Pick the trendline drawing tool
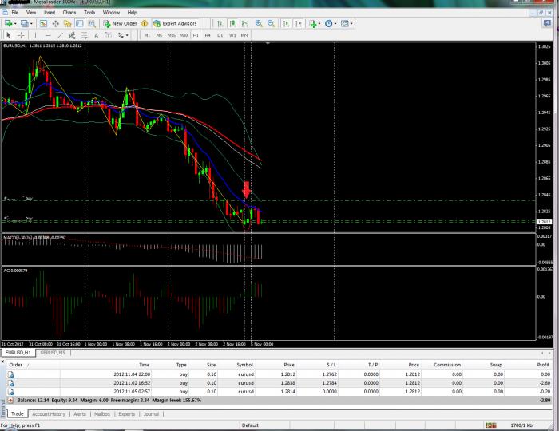This screenshot has width=559, height=431. click(x=60, y=35)
